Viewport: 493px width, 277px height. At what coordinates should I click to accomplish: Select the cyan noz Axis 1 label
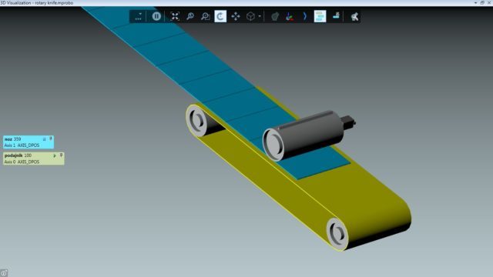tap(29, 142)
